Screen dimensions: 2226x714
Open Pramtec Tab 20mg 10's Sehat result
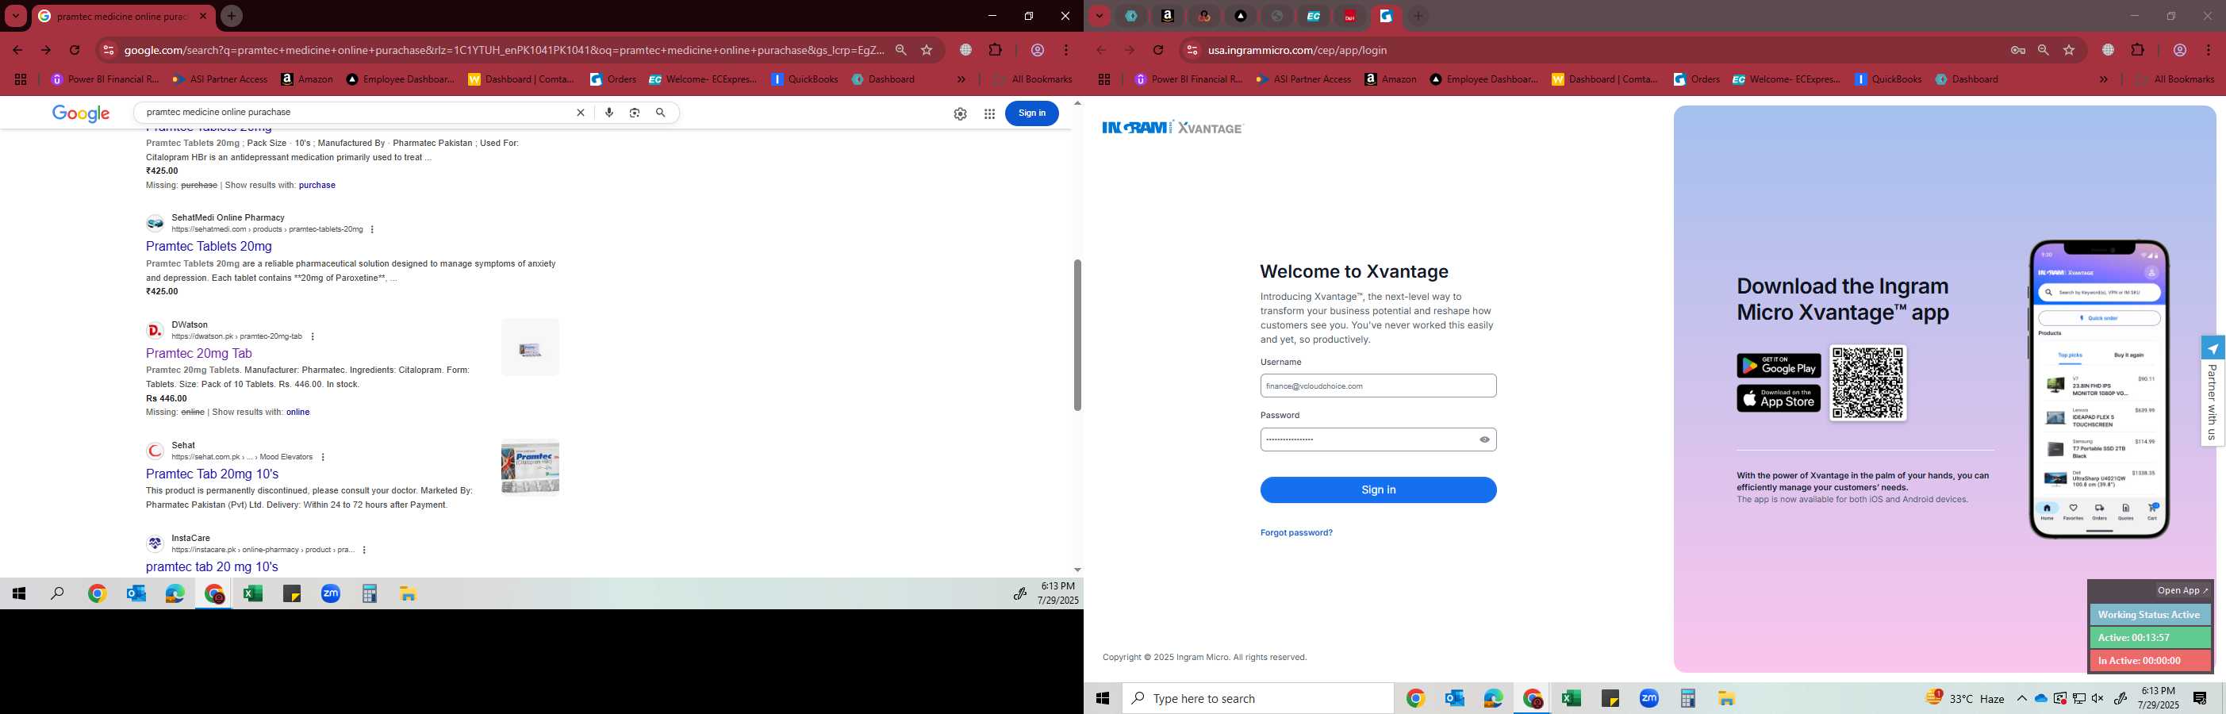pos(212,474)
